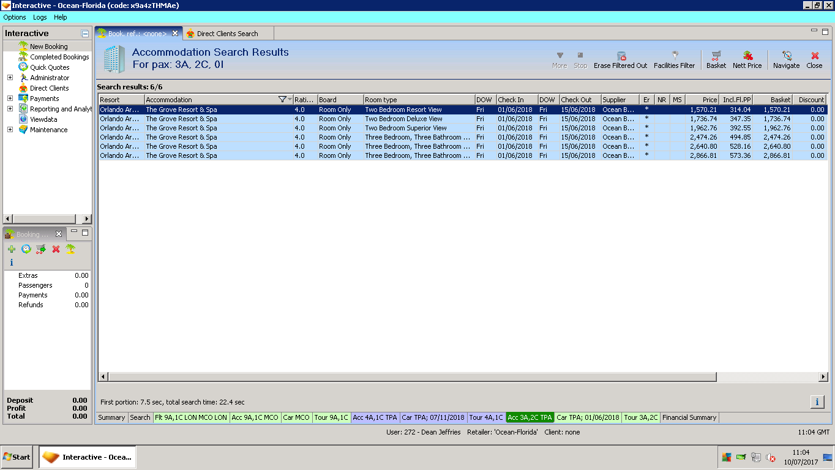This screenshot has height=470, width=835.
Task: Open the Options menu
Action: (x=15, y=17)
